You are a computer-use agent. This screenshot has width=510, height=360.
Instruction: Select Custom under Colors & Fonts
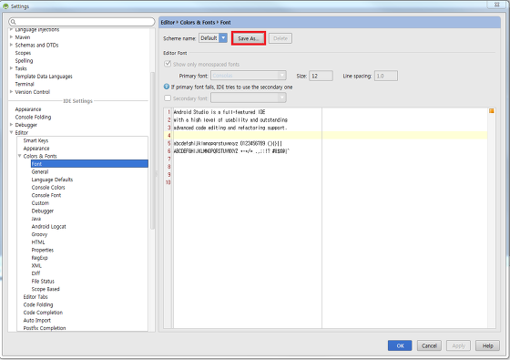click(40, 202)
